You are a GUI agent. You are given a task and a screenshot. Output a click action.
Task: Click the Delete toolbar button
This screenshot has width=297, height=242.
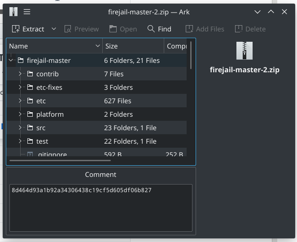(250, 29)
